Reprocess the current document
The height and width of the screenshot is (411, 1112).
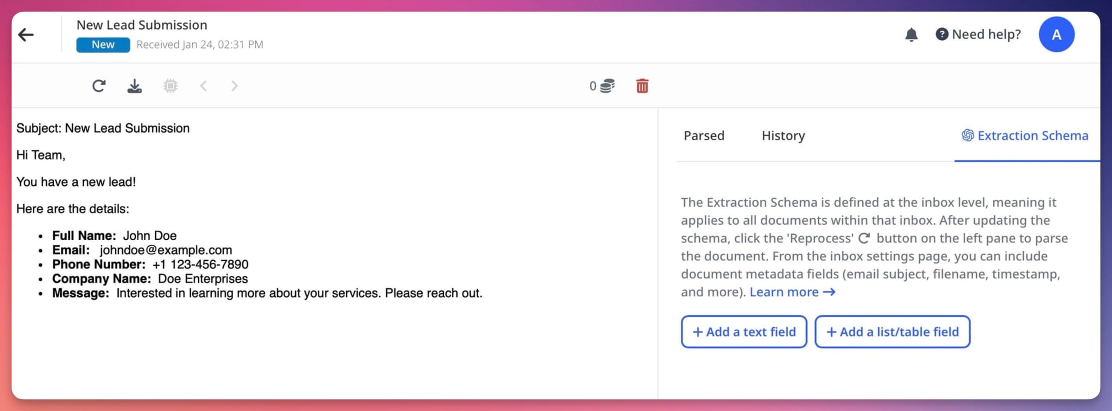coord(99,86)
